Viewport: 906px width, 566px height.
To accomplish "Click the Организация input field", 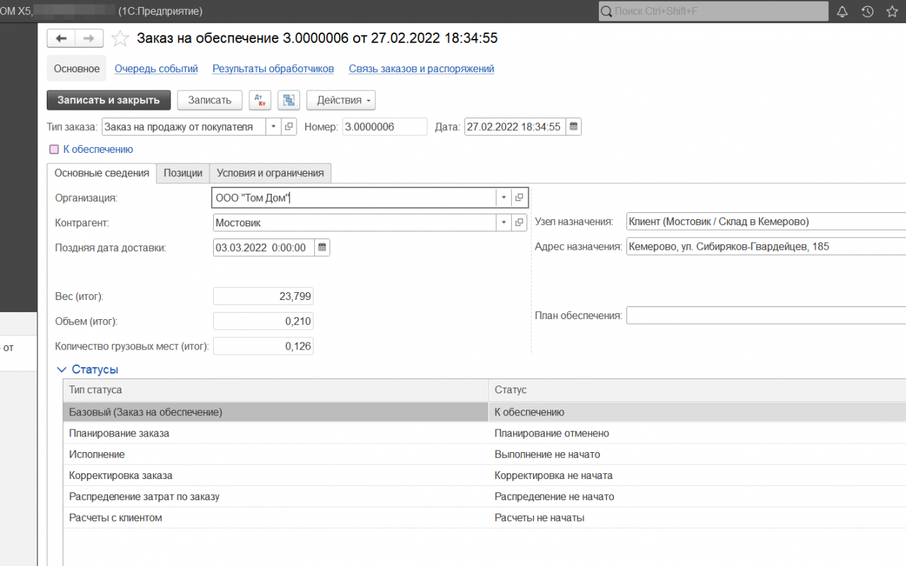I will pyautogui.click(x=354, y=198).
